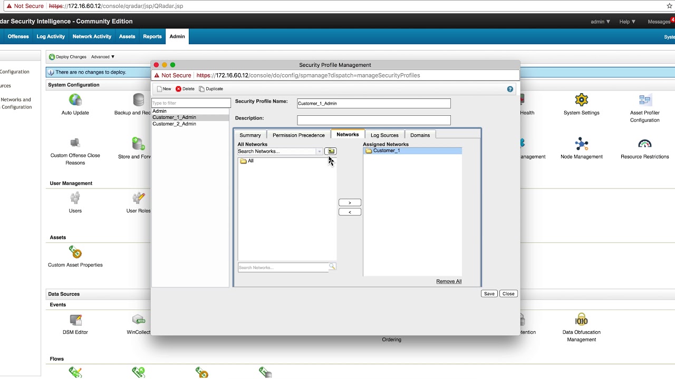The image size is (675, 379).
Task: Click Delete profile toolbar button
Action: click(185, 89)
